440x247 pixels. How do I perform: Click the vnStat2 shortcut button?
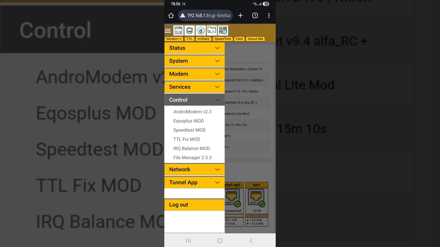pyautogui.click(x=203, y=39)
